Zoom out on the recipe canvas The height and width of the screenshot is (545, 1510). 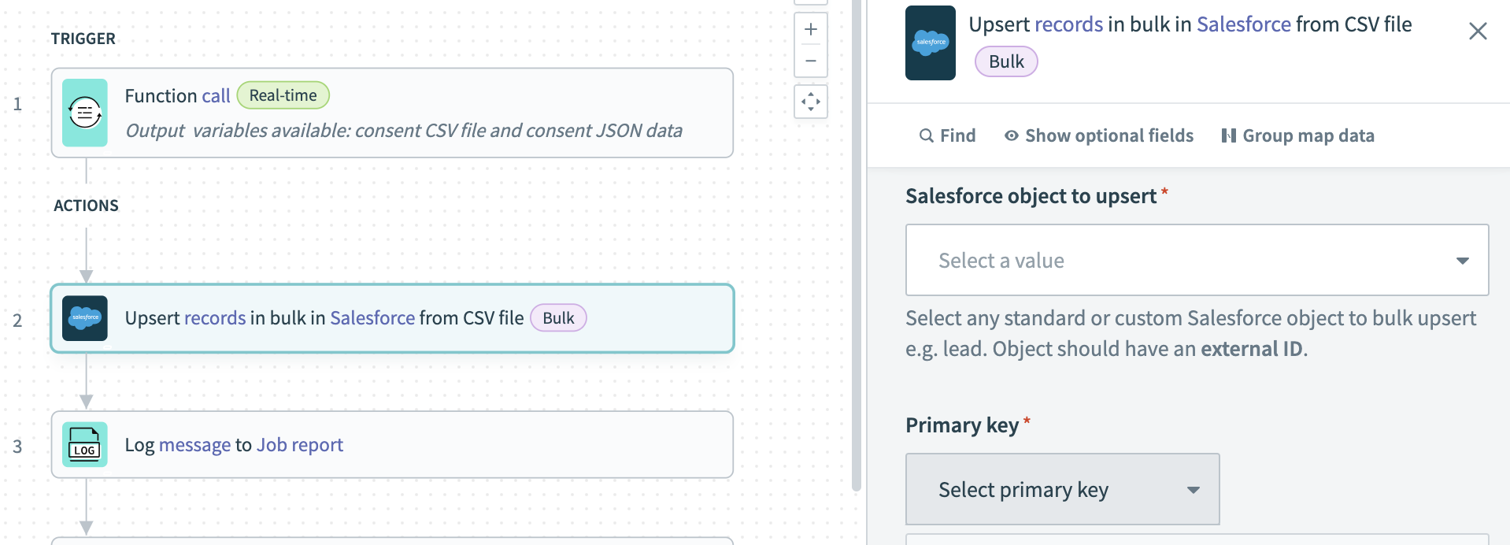[x=811, y=61]
